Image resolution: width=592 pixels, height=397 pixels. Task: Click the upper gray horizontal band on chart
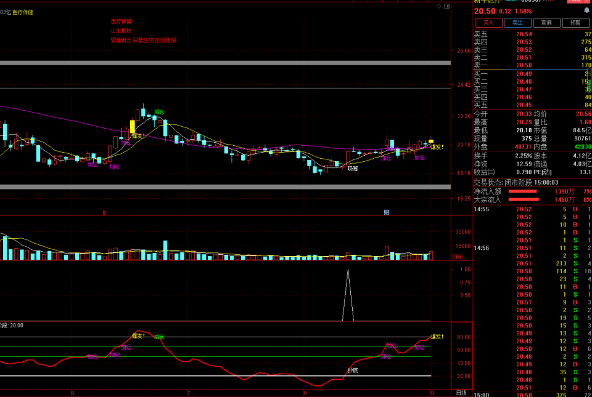[x=226, y=63]
